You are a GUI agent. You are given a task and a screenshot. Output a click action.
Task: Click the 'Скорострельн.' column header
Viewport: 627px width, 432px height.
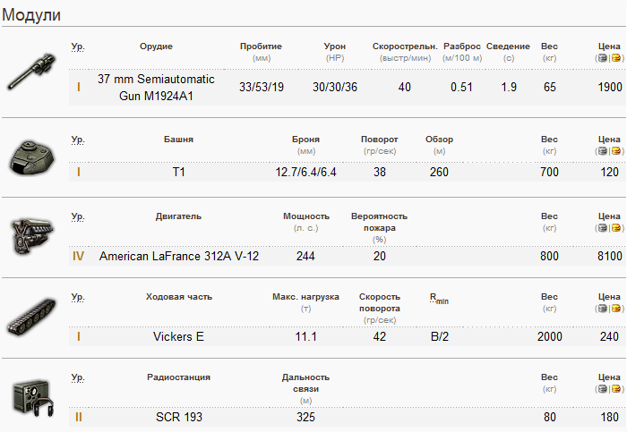[x=405, y=47]
